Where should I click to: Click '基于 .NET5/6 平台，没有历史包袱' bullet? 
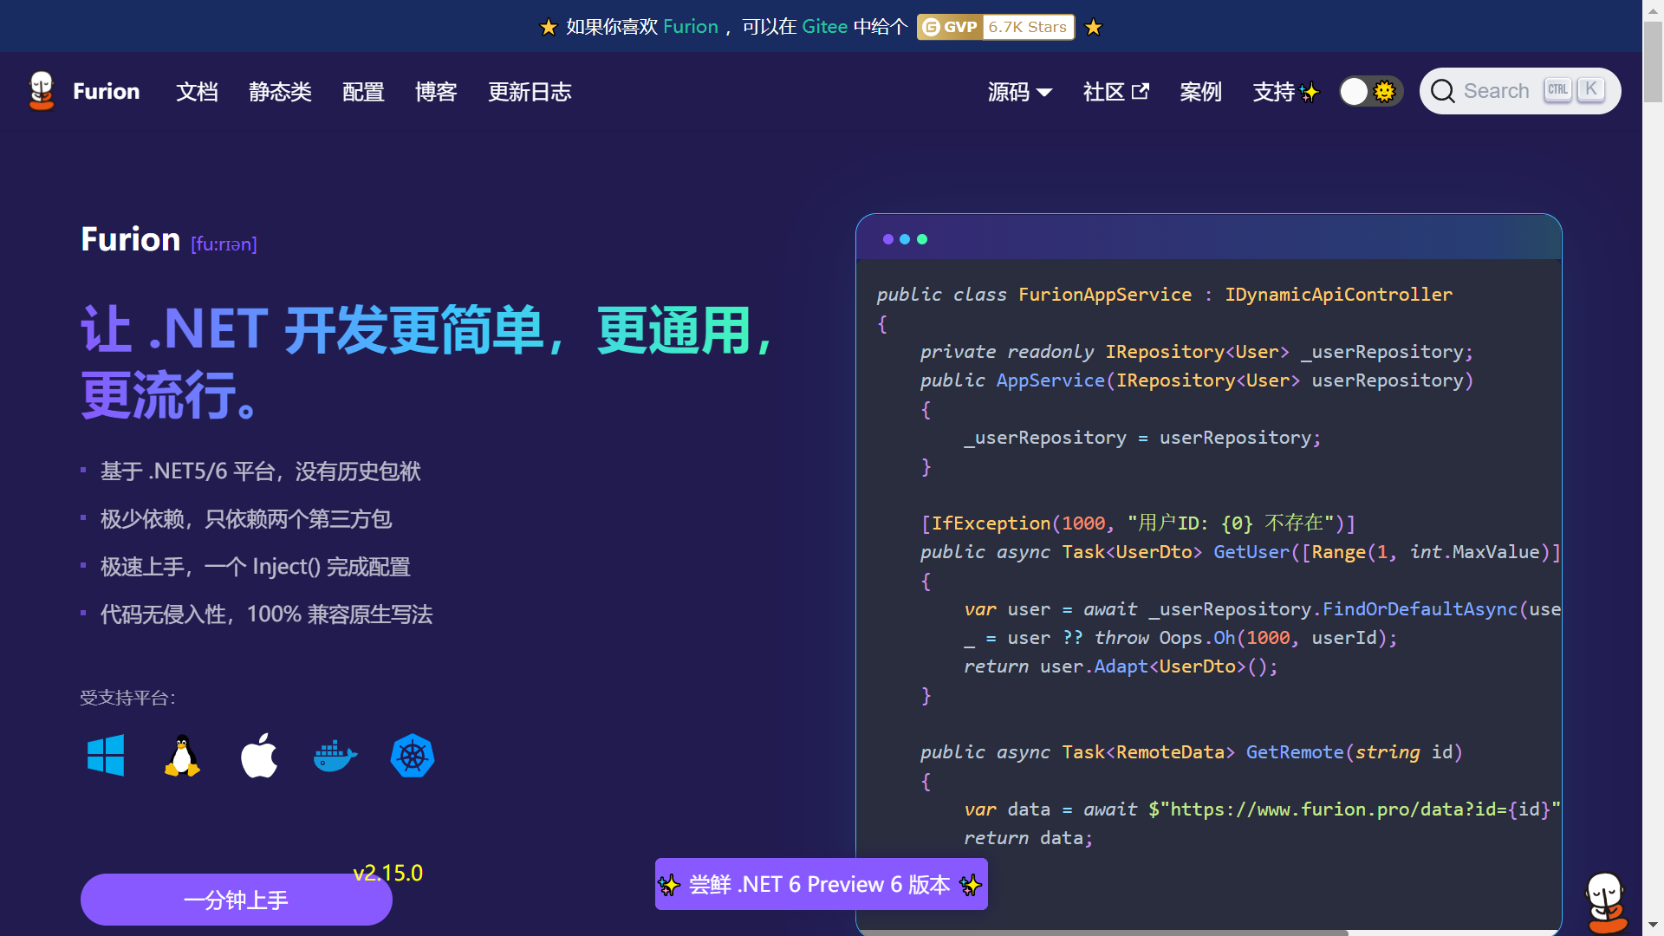pyautogui.click(x=260, y=471)
